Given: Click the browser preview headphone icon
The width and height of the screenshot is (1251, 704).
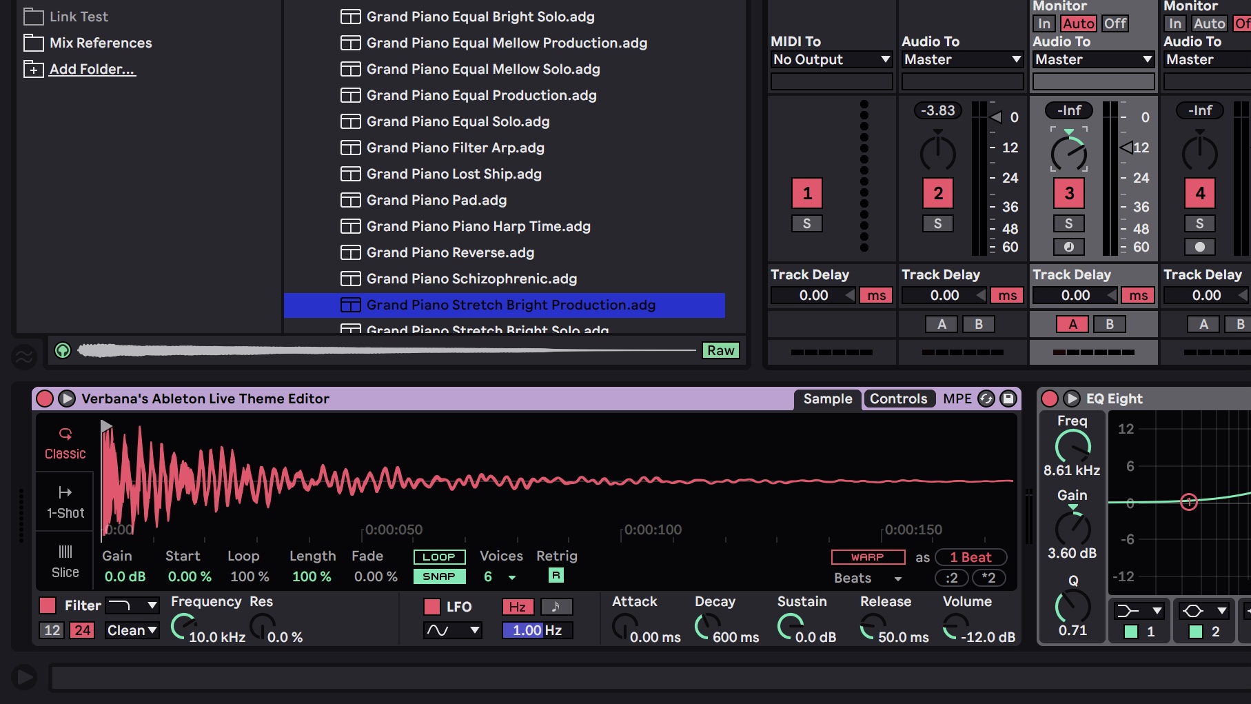Looking at the screenshot, I should click(63, 350).
